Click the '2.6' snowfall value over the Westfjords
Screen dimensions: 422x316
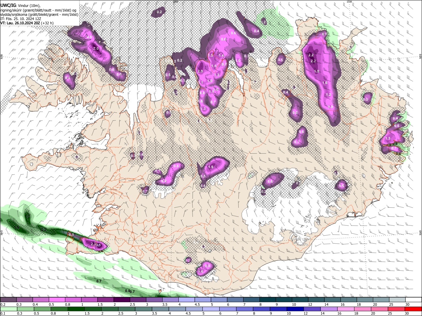pos(96,48)
